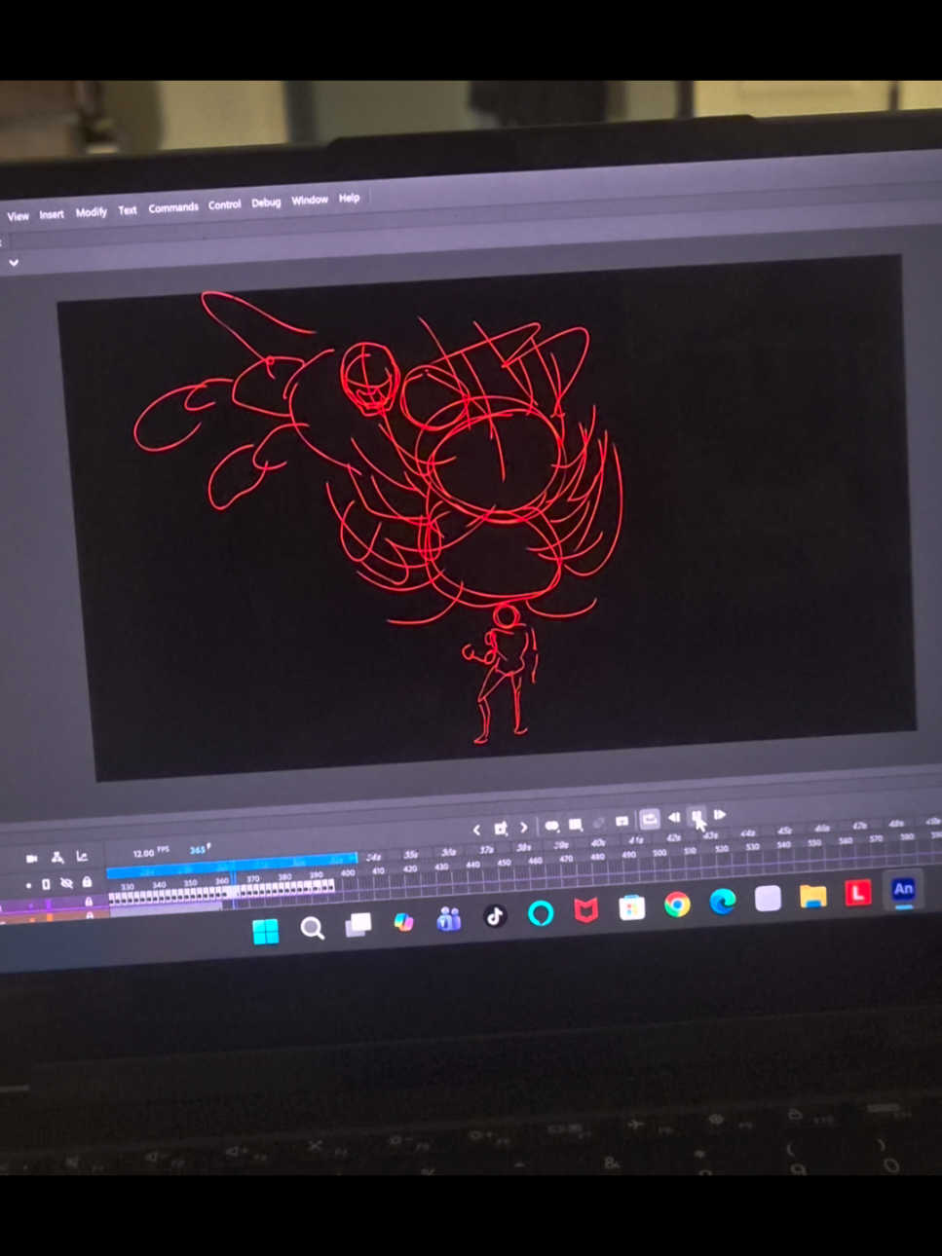Click the camera icon in the timeline
This screenshot has width=942, height=1256.
click(x=32, y=859)
